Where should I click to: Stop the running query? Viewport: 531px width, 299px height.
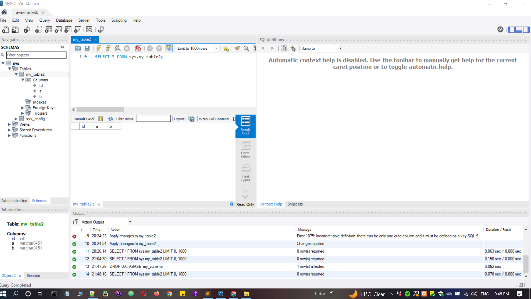click(x=127, y=48)
